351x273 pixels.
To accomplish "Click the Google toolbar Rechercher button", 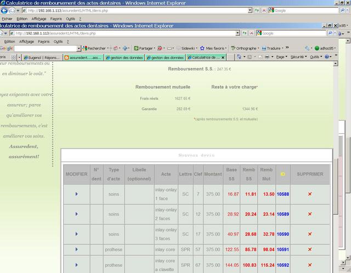I will 93,48.
